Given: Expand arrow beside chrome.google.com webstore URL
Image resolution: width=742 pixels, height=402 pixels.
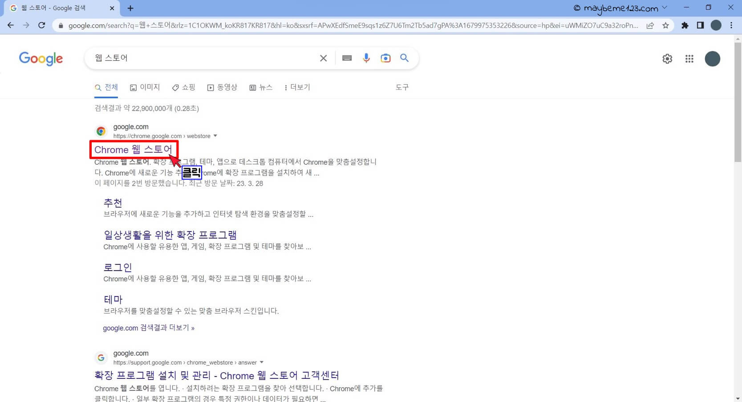Looking at the screenshot, I should (215, 136).
